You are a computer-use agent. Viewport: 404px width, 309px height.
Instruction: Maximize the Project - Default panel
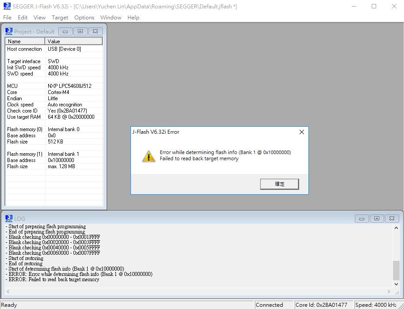point(80,31)
